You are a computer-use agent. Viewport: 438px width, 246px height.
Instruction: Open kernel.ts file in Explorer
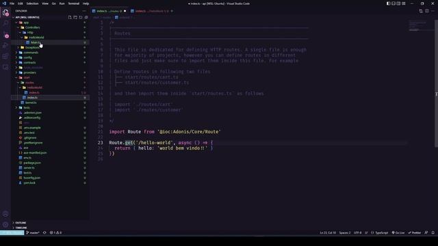pos(31,102)
